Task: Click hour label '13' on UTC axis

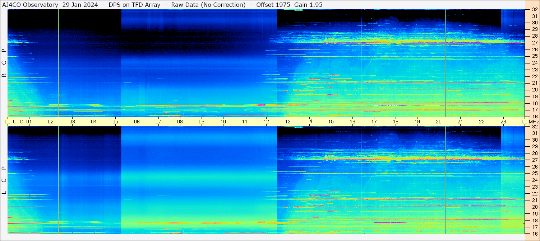Action: click(x=288, y=122)
